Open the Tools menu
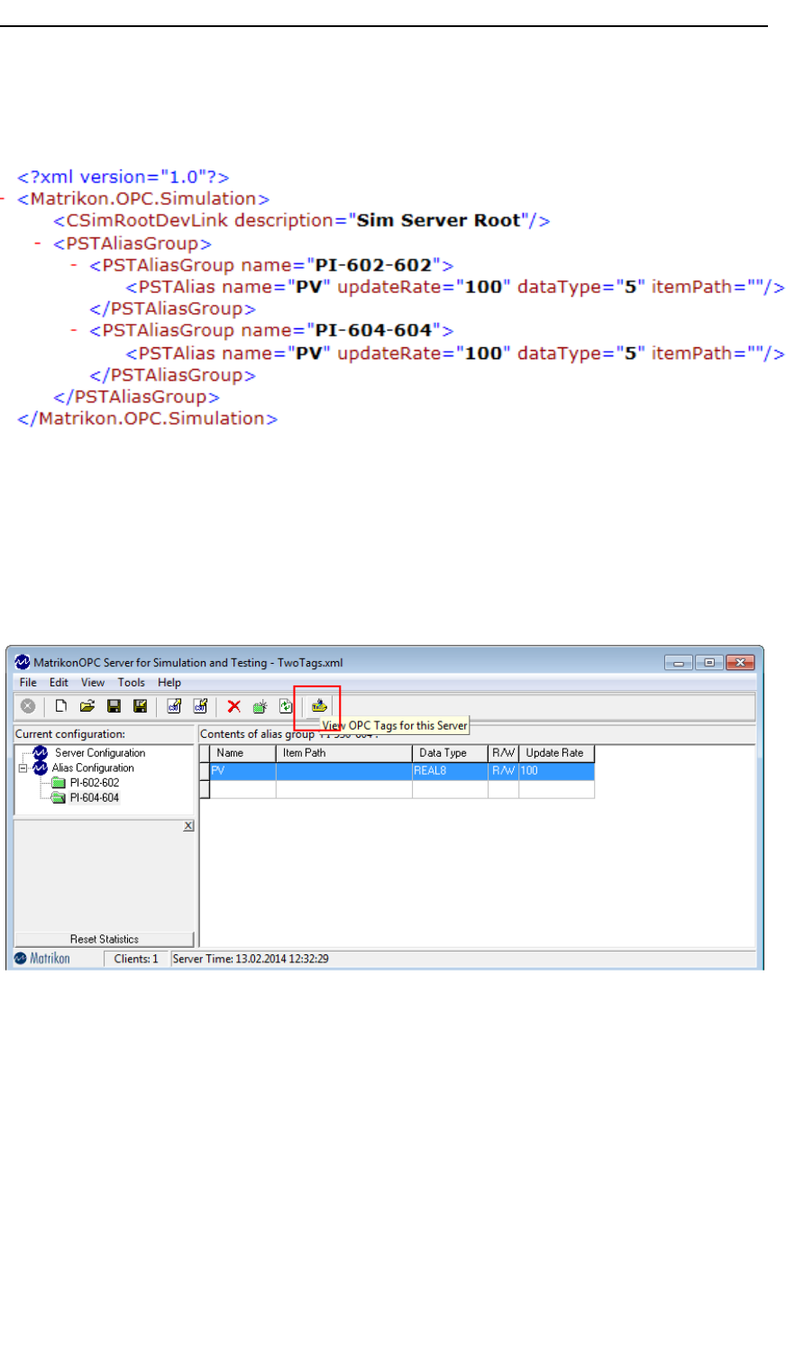795x1361 pixels. point(132,683)
